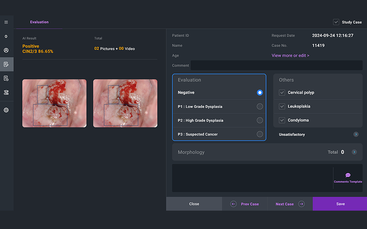Uncheck the Condyloma checkbox

(x=282, y=120)
